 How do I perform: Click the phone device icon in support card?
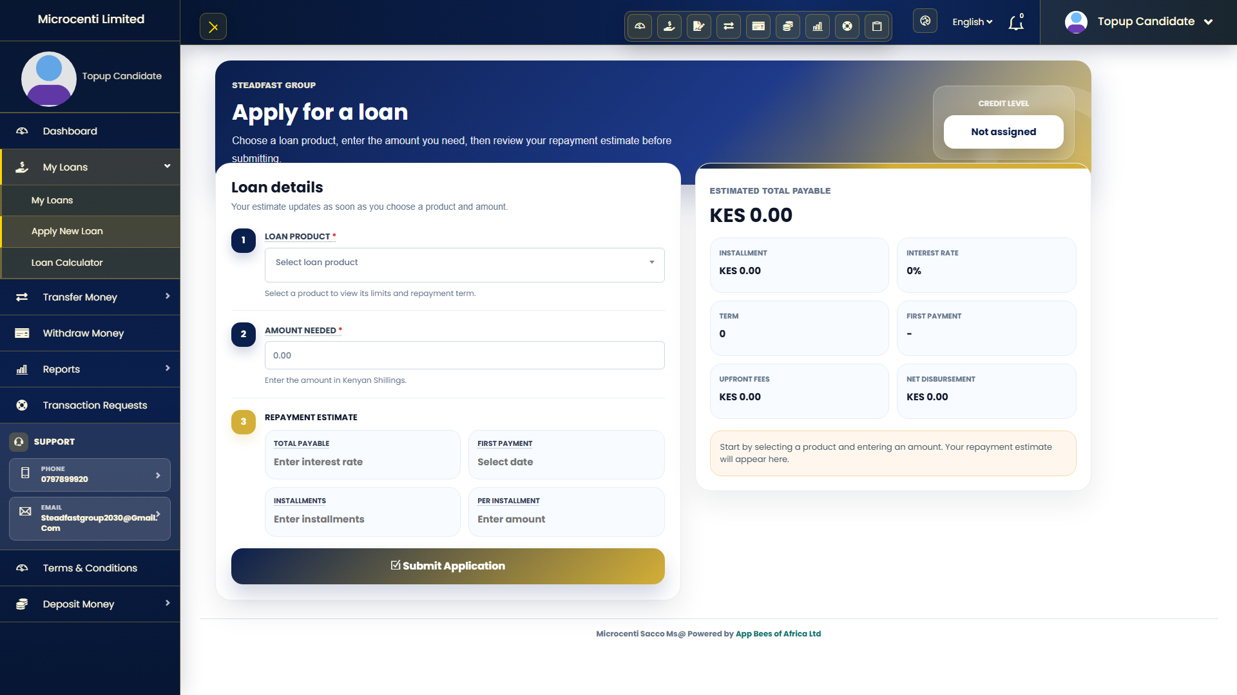tap(25, 473)
